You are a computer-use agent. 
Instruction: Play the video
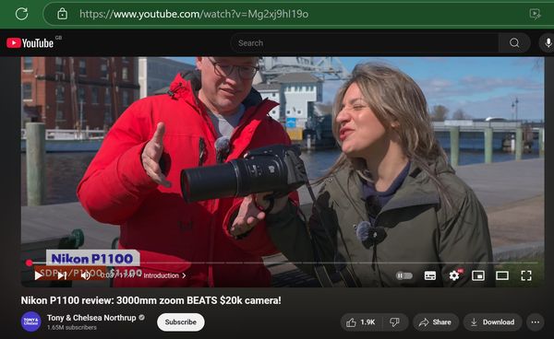click(38, 275)
